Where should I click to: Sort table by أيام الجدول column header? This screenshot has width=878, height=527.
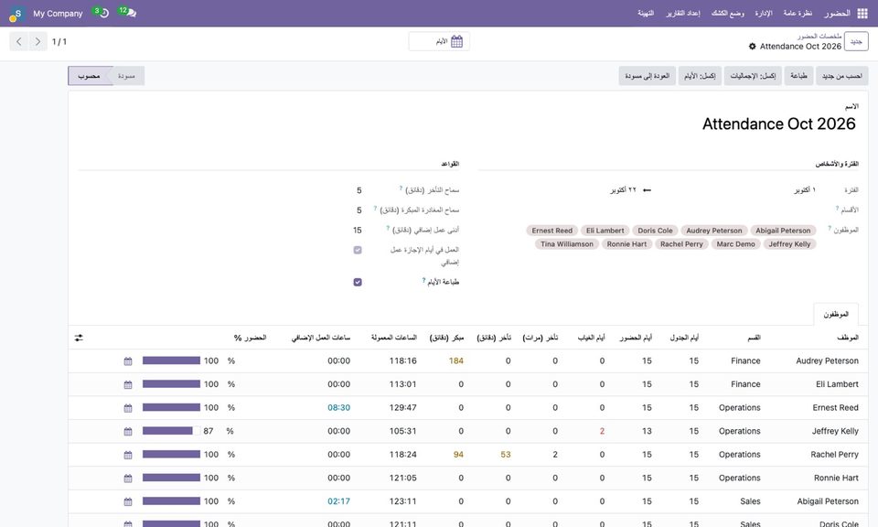[x=684, y=338]
